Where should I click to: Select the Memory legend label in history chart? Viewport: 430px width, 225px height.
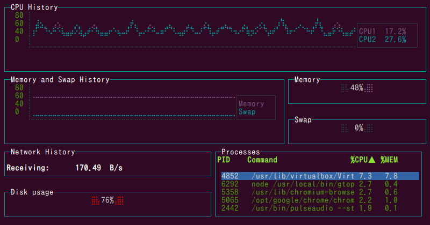coord(251,104)
